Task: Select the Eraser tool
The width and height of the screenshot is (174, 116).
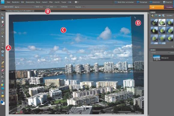Action: (3, 70)
